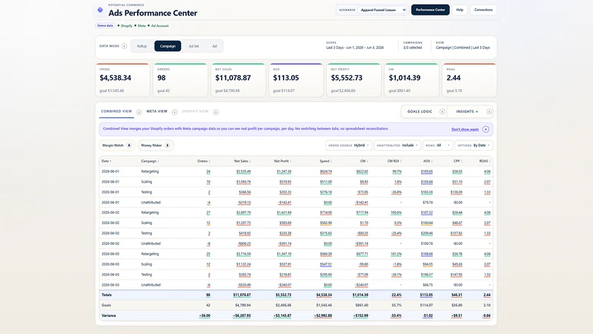The image size is (593, 334).
Task: Click the Variance row label
Action: 108,316
